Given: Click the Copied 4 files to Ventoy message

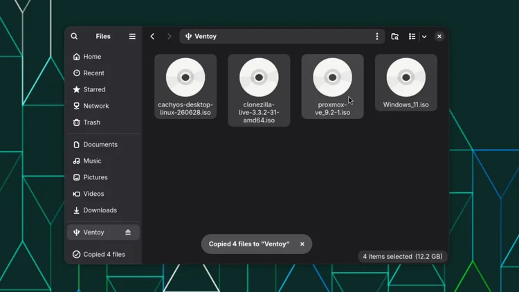Looking at the screenshot, I should point(249,244).
